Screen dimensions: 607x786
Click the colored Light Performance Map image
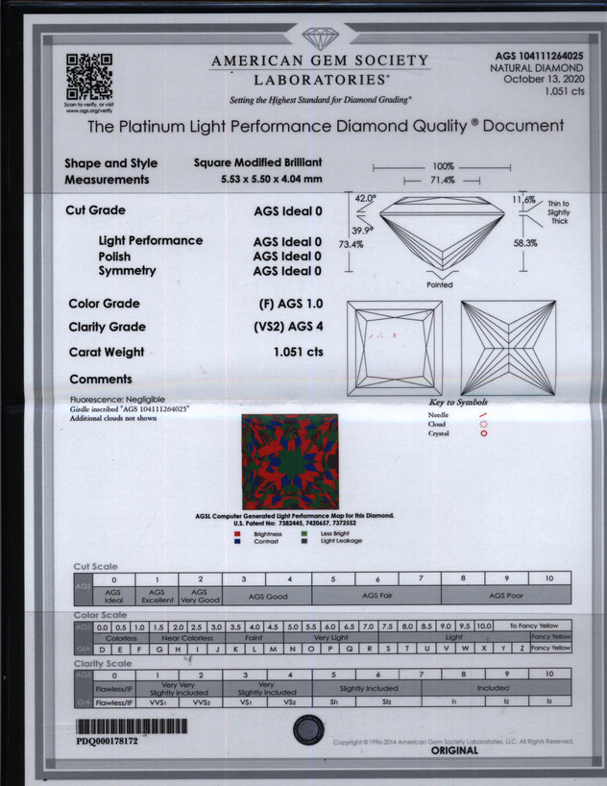[x=289, y=462]
